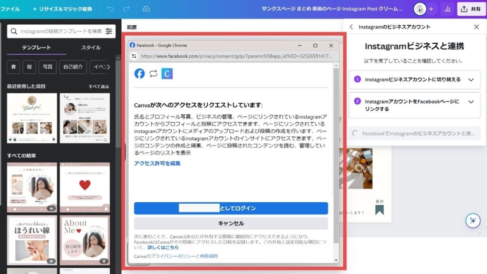Viewport: 487px width, 274px height.
Task: Minimize the Facebook Chrome popup window
Action: click(300, 45)
